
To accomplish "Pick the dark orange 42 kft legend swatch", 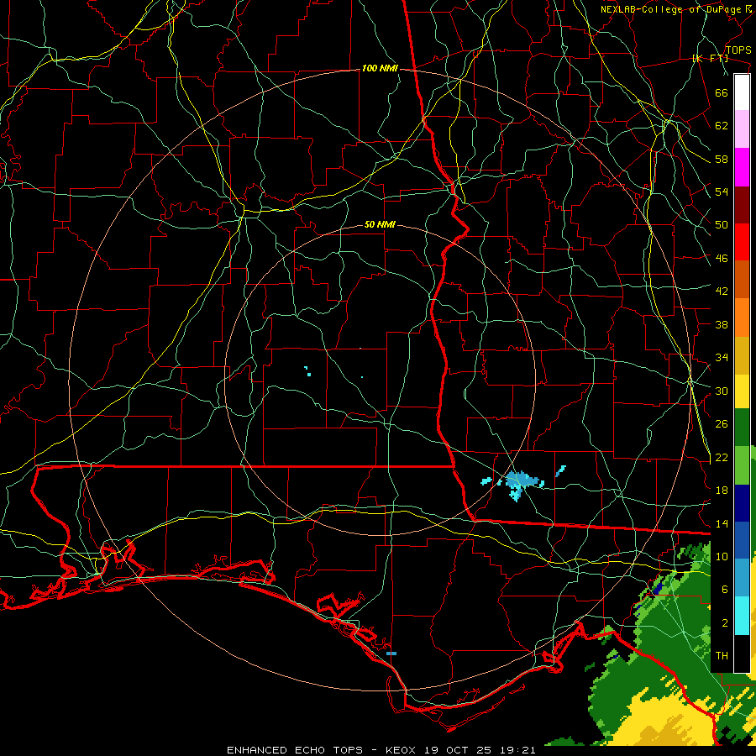I will [742, 280].
